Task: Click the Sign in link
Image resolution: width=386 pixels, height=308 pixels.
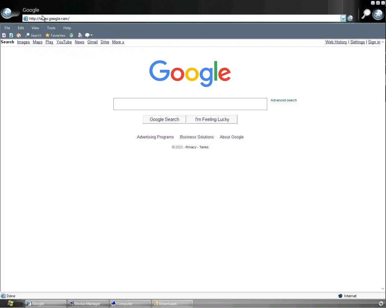Action: [374, 42]
